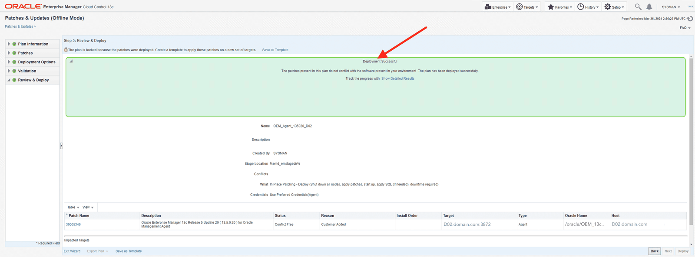Collapse the green Deployment Successful panel
The height and width of the screenshot is (257, 695).
[71, 61]
